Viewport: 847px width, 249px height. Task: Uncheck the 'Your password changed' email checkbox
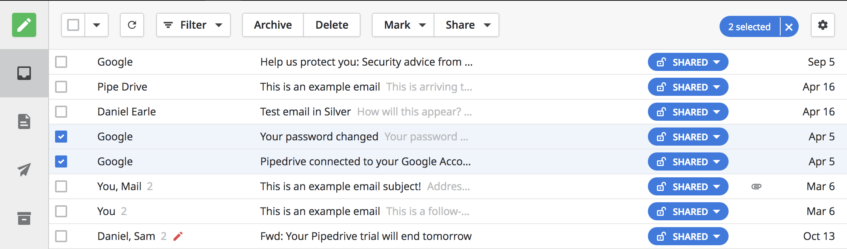(x=61, y=137)
